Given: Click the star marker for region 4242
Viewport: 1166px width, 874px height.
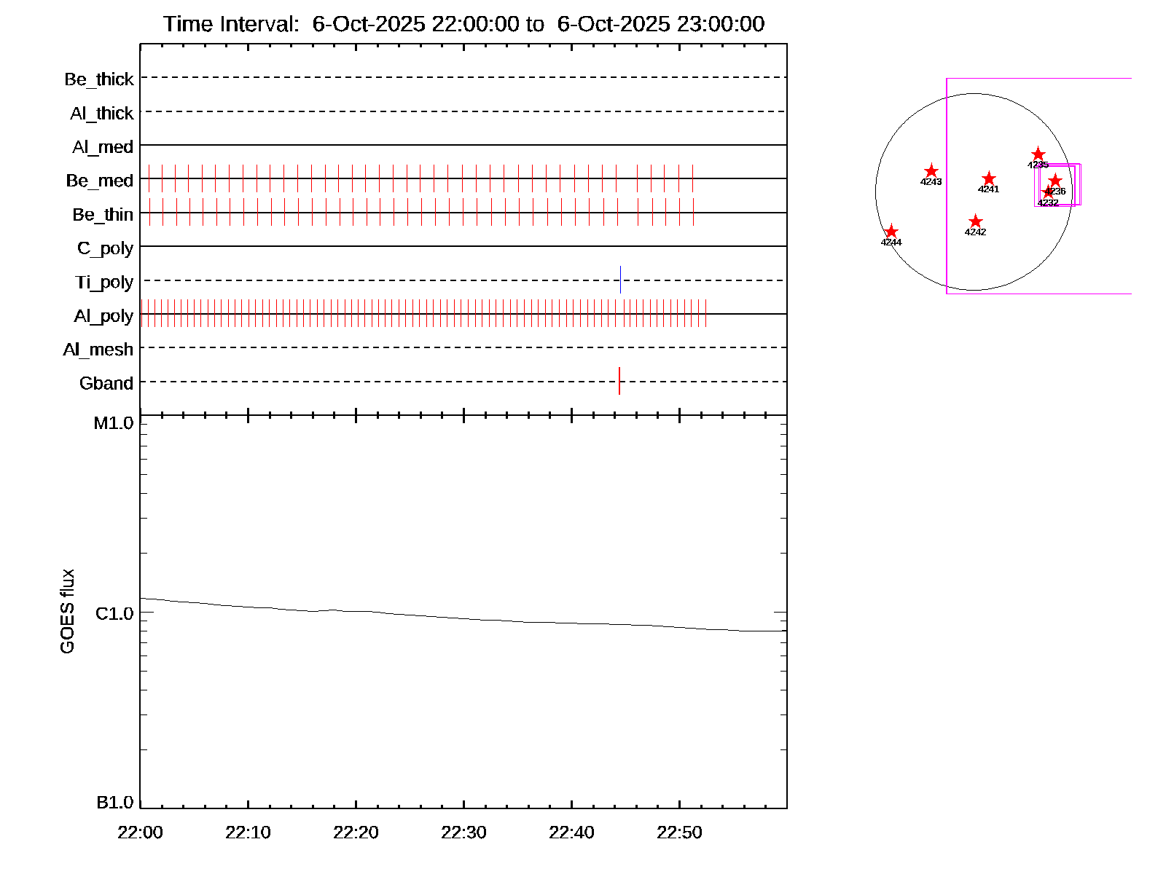Looking at the screenshot, I should pos(975,221).
